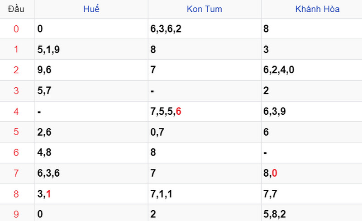Click row head number 0
This screenshot has width=362, height=221.
pos(16,29)
